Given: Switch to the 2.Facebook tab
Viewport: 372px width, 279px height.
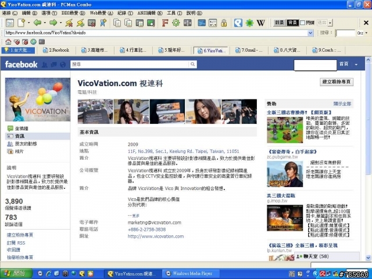Looking at the screenshot, I should point(56,50).
